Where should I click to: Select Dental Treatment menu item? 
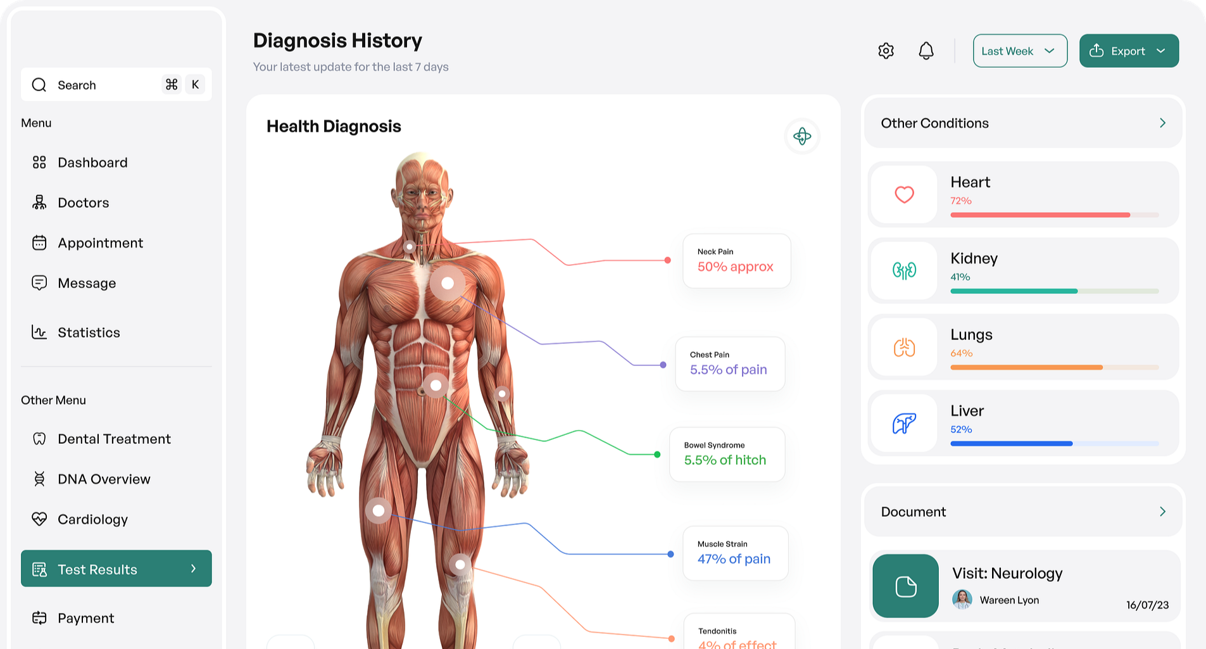(x=114, y=439)
